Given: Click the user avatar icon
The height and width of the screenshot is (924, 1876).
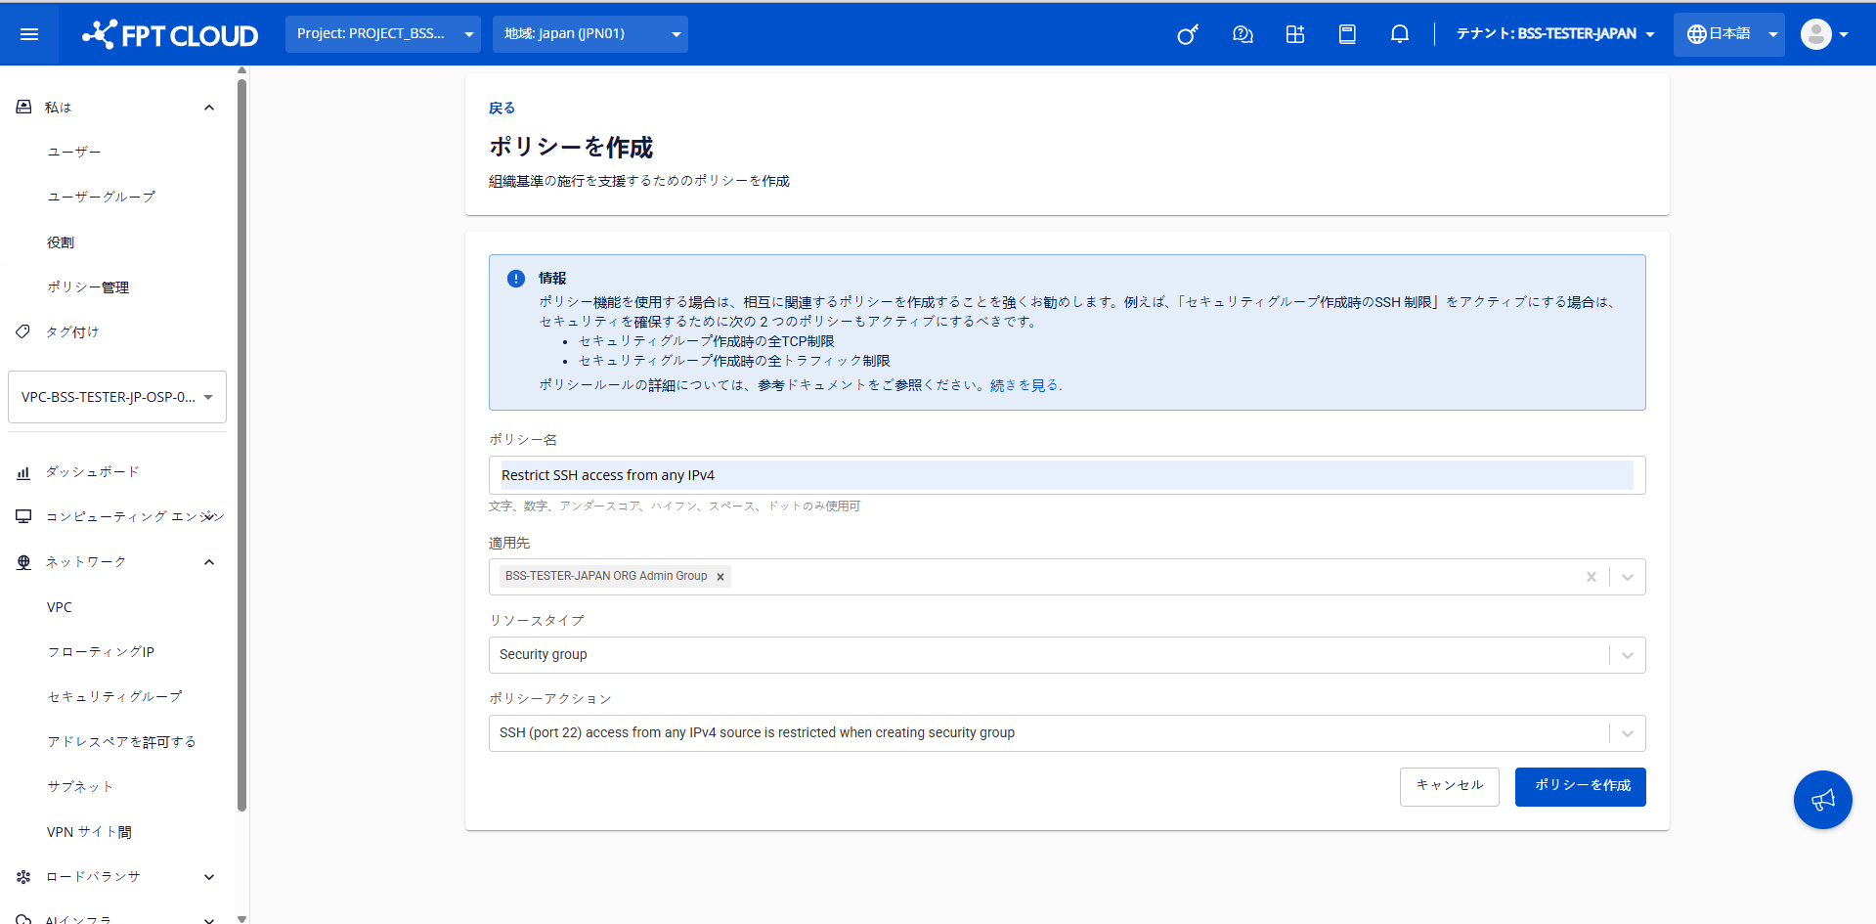Looking at the screenshot, I should (x=1816, y=34).
